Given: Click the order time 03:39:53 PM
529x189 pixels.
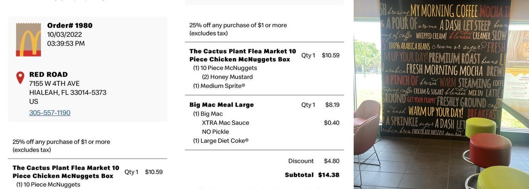Looking at the screenshot, I should (66, 43).
